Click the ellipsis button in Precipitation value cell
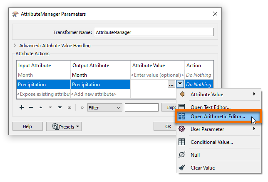 point(171,85)
